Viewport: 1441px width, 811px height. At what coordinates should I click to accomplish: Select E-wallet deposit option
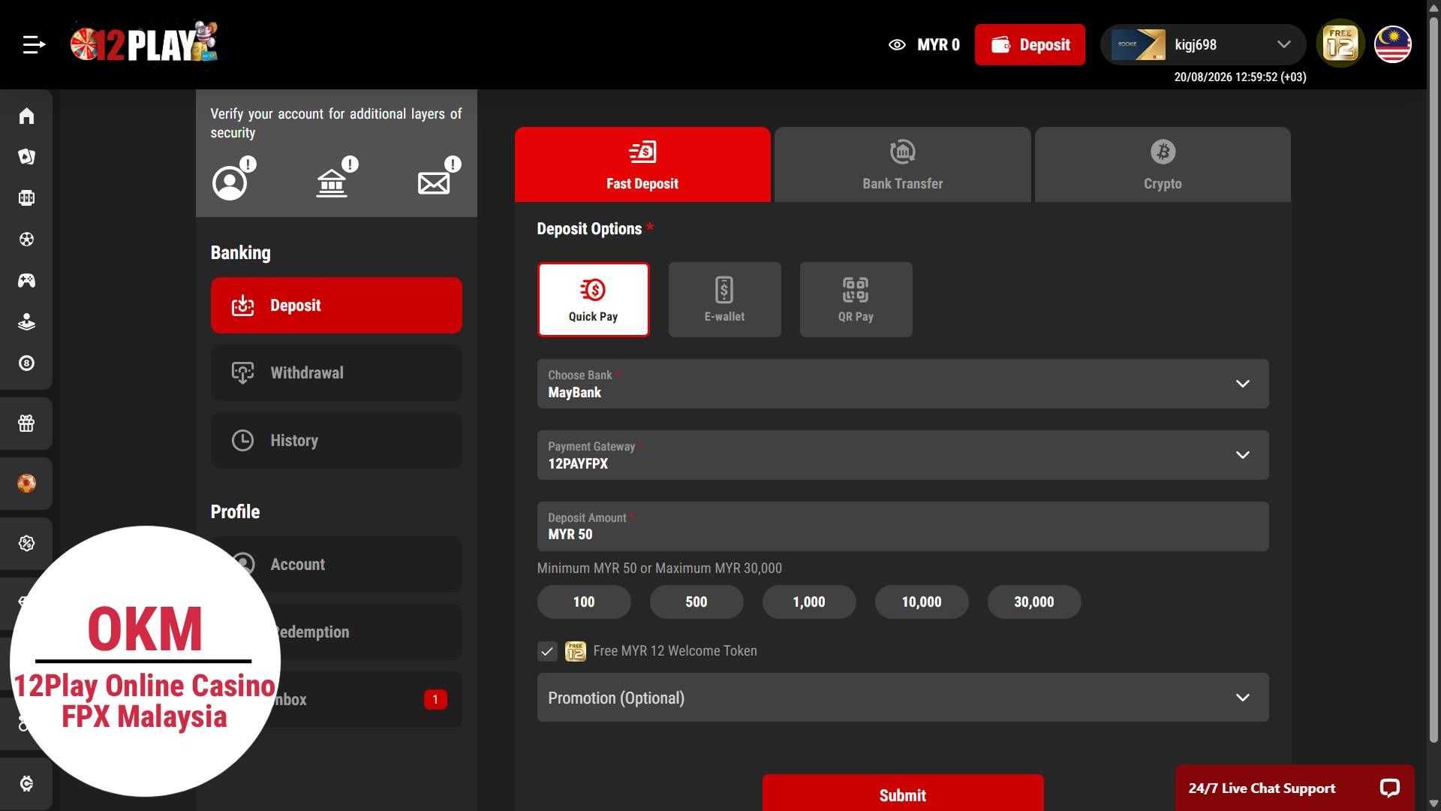coord(725,300)
